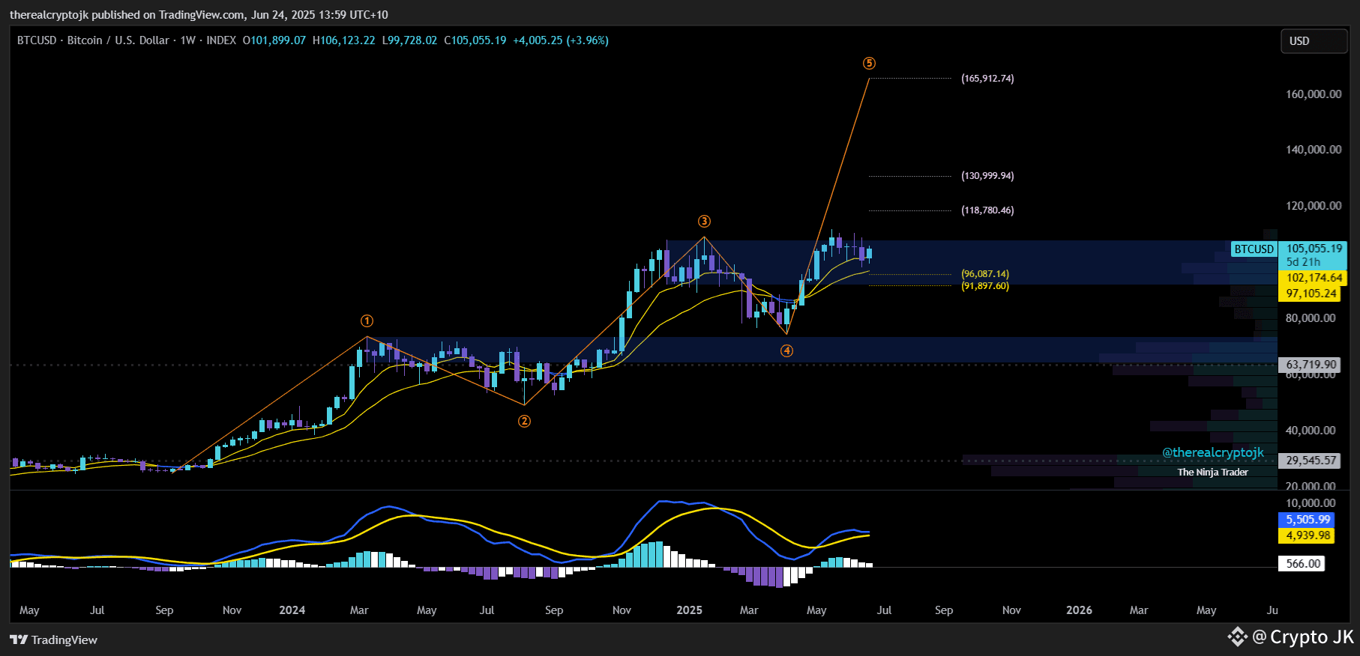Viewport: 1360px width, 656px height.
Task: Click the 120,000.00 price scale label
Action: [x=1314, y=206]
